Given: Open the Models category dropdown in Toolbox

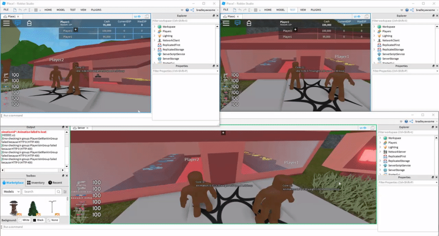Looking at the screenshot, I should (11, 192).
